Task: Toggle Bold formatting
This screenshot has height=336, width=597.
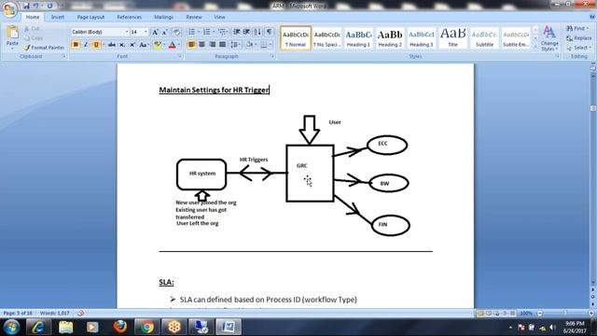Action: tap(76, 45)
